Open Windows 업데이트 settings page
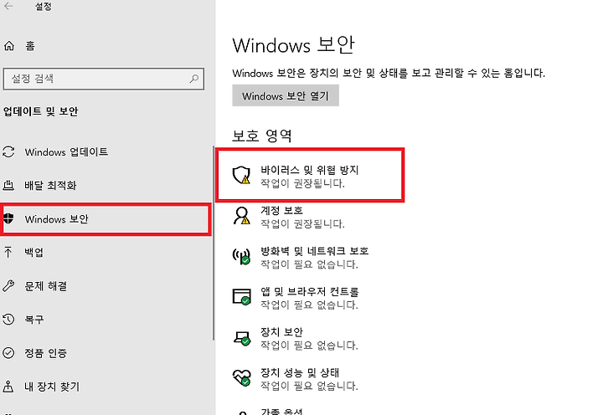The height and width of the screenshot is (415, 603). (x=66, y=151)
